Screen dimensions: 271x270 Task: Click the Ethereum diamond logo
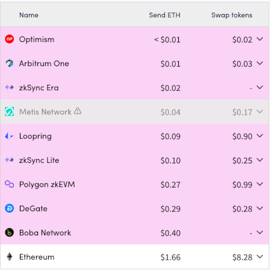click(9, 257)
